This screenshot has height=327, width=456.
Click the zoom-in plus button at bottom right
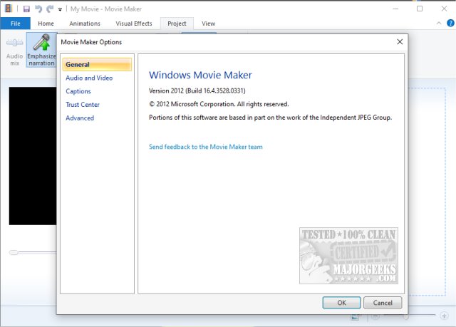pyautogui.click(x=444, y=316)
